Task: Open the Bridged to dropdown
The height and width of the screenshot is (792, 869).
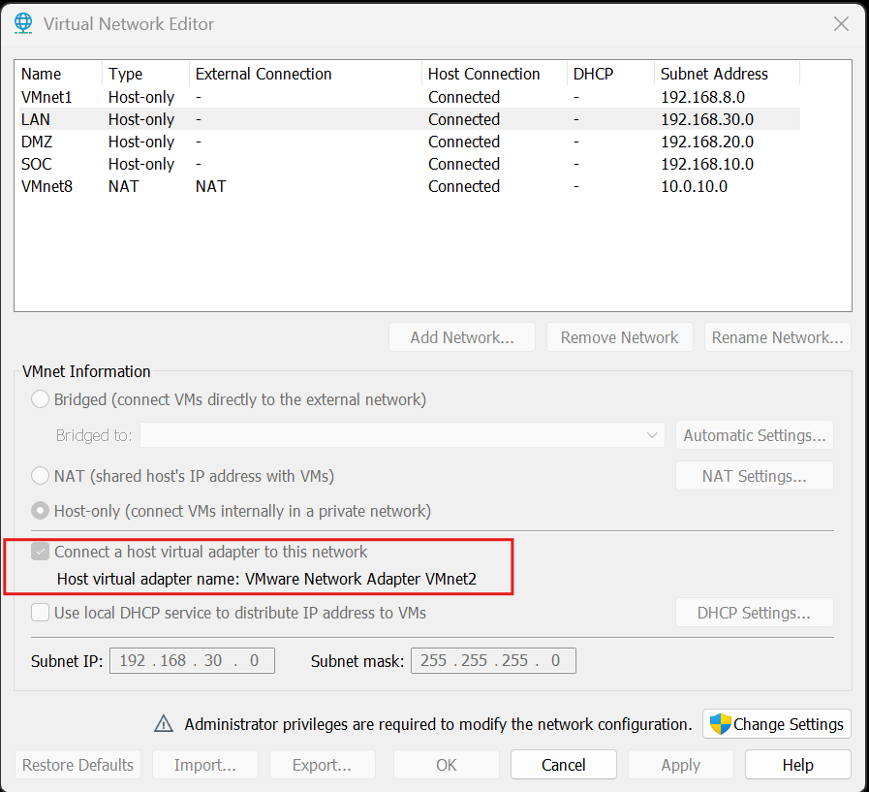Action: (x=402, y=435)
